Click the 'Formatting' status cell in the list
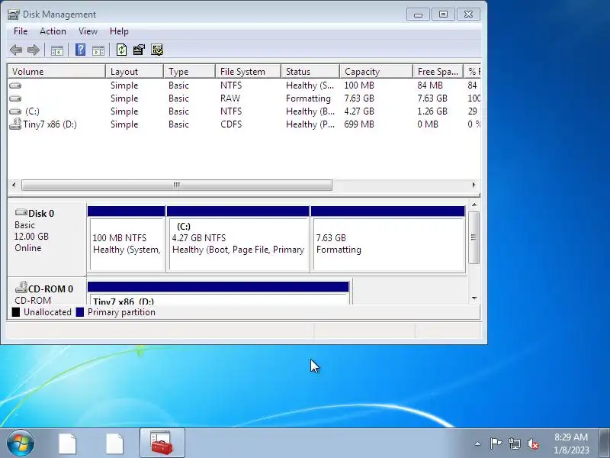This screenshot has width=610, height=458. point(308,98)
